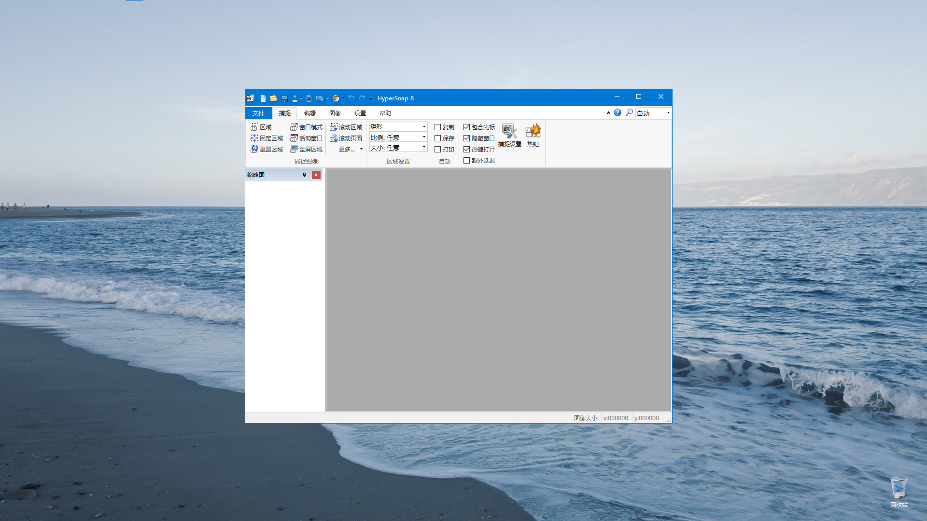Start a 区域 region capture
Viewport: 927px width, 521px height.
pyautogui.click(x=261, y=127)
